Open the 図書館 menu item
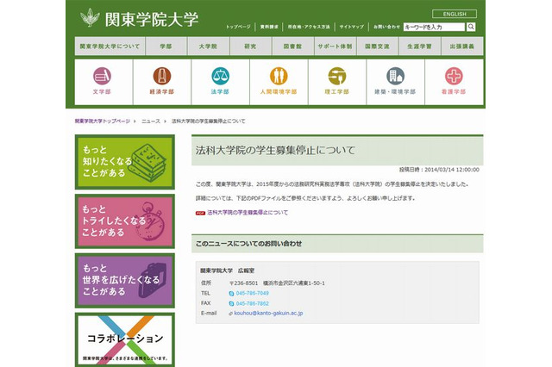The image size is (552, 367). click(292, 46)
